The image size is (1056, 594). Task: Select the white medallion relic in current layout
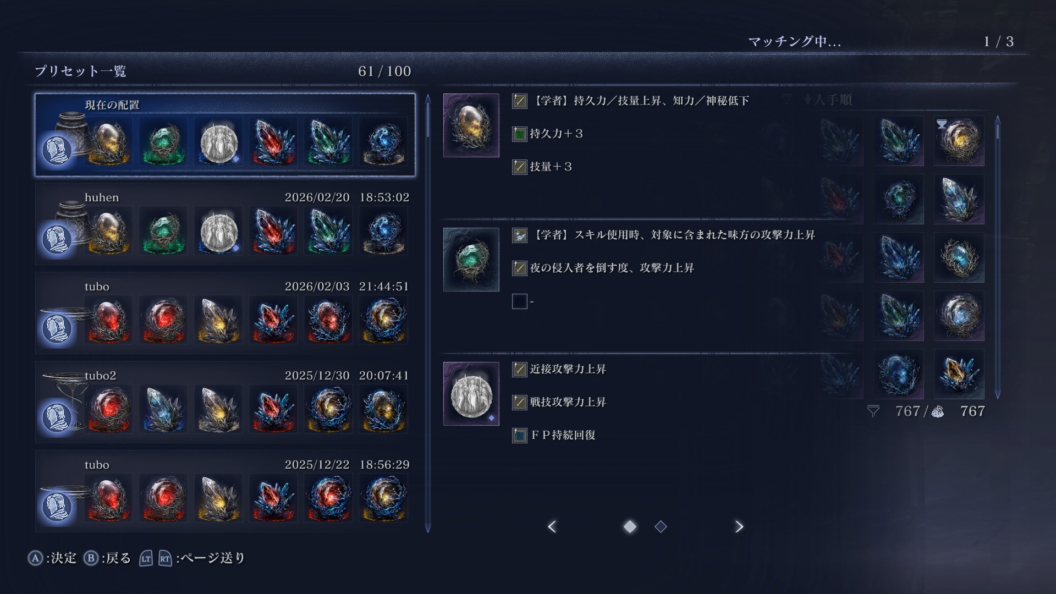[218, 141]
